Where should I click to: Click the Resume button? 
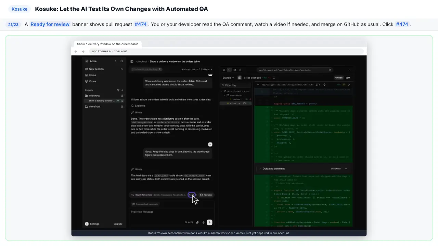click(x=206, y=195)
